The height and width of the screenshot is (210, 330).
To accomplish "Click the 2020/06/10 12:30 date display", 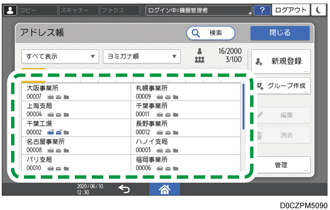I will coord(90,190).
